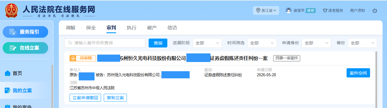Viewport: 387px width, 108px height.
Task: Open the 用户须知 link
Action: 357,10
